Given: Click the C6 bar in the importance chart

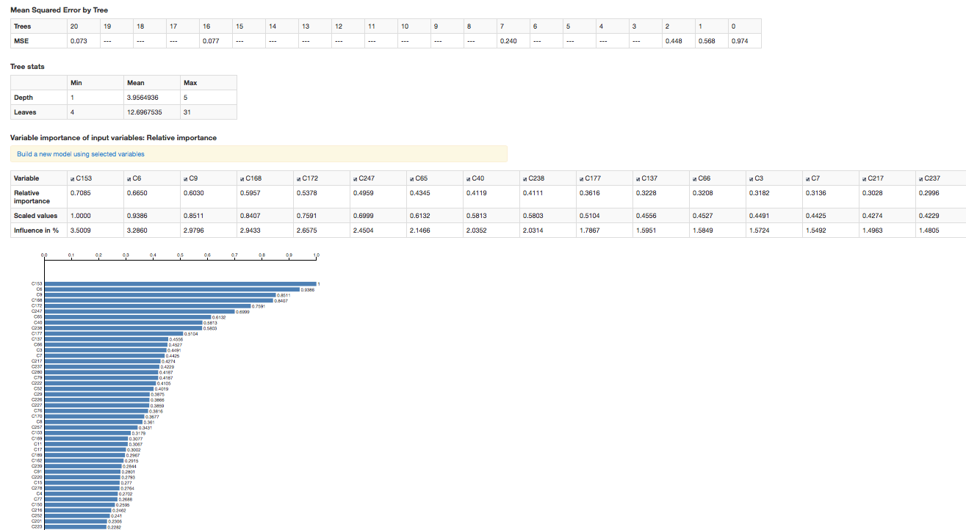Looking at the screenshot, I should (x=172, y=289).
